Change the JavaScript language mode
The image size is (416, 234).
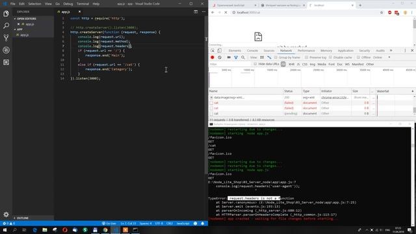click(x=183, y=224)
